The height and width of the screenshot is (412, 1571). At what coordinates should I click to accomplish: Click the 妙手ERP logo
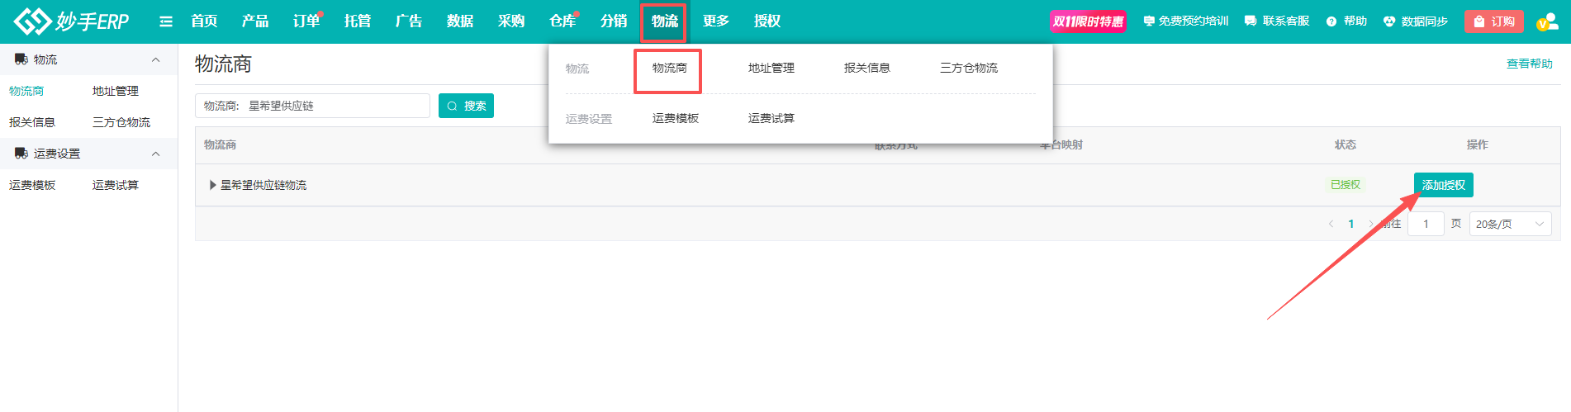tap(71, 21)
